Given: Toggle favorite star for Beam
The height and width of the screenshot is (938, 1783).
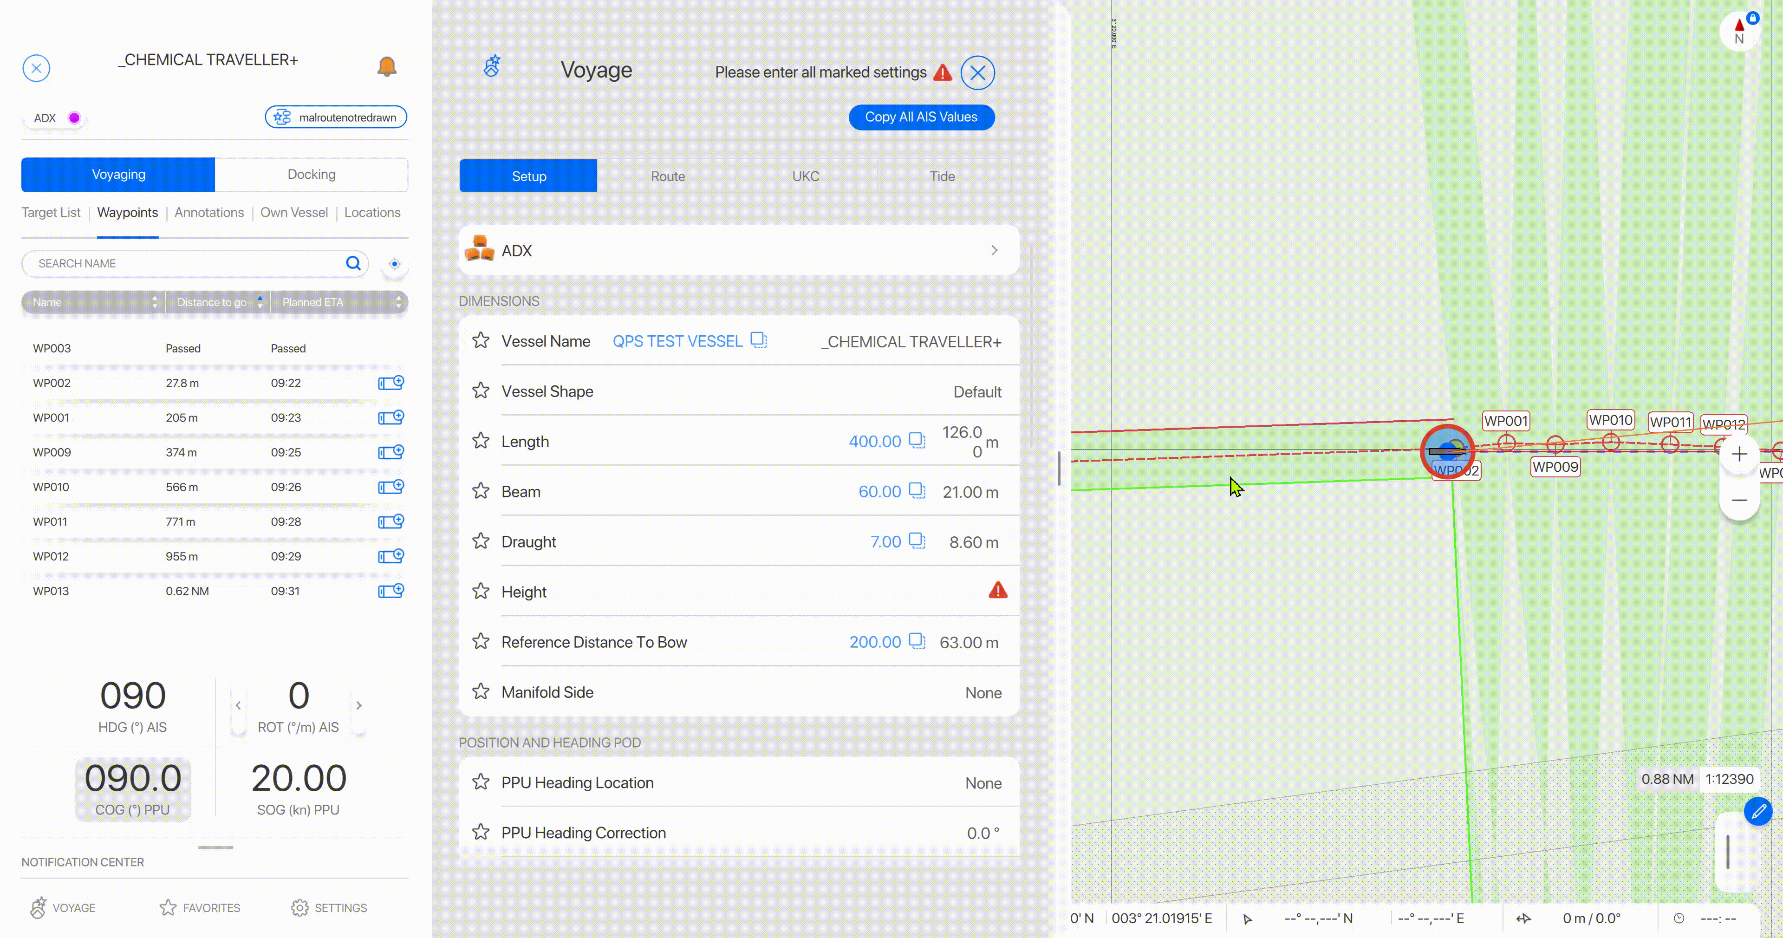Looking at the screenshot, I should coord(481,491).
